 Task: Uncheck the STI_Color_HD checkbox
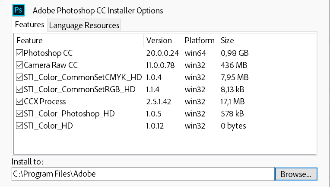[19, 126]
